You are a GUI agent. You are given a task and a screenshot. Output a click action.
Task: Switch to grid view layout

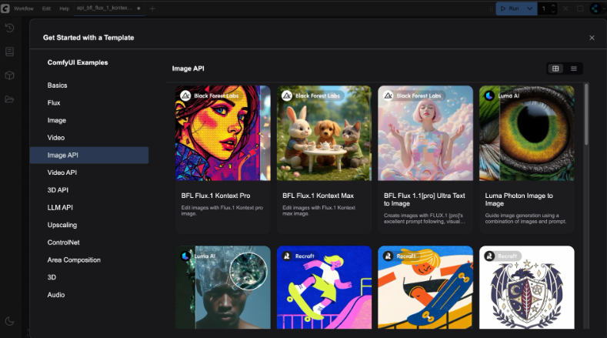point(555,69)
